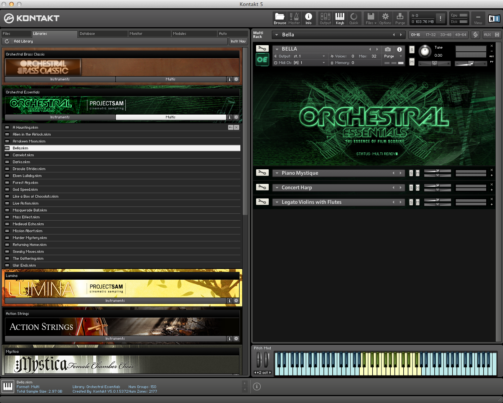Switch to the Modules browser tab
503x403 pixels.
pyautogui.click(x=194, y=34)
